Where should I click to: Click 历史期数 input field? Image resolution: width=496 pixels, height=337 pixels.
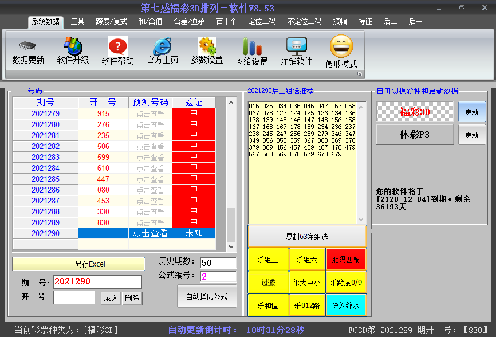coord(218,263)
